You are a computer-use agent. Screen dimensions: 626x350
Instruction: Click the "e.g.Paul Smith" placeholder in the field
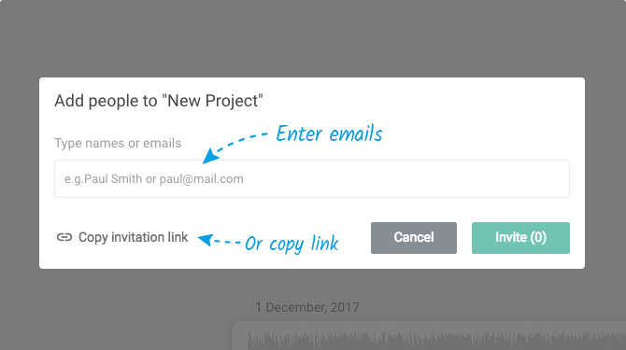[x=104, y=179]
